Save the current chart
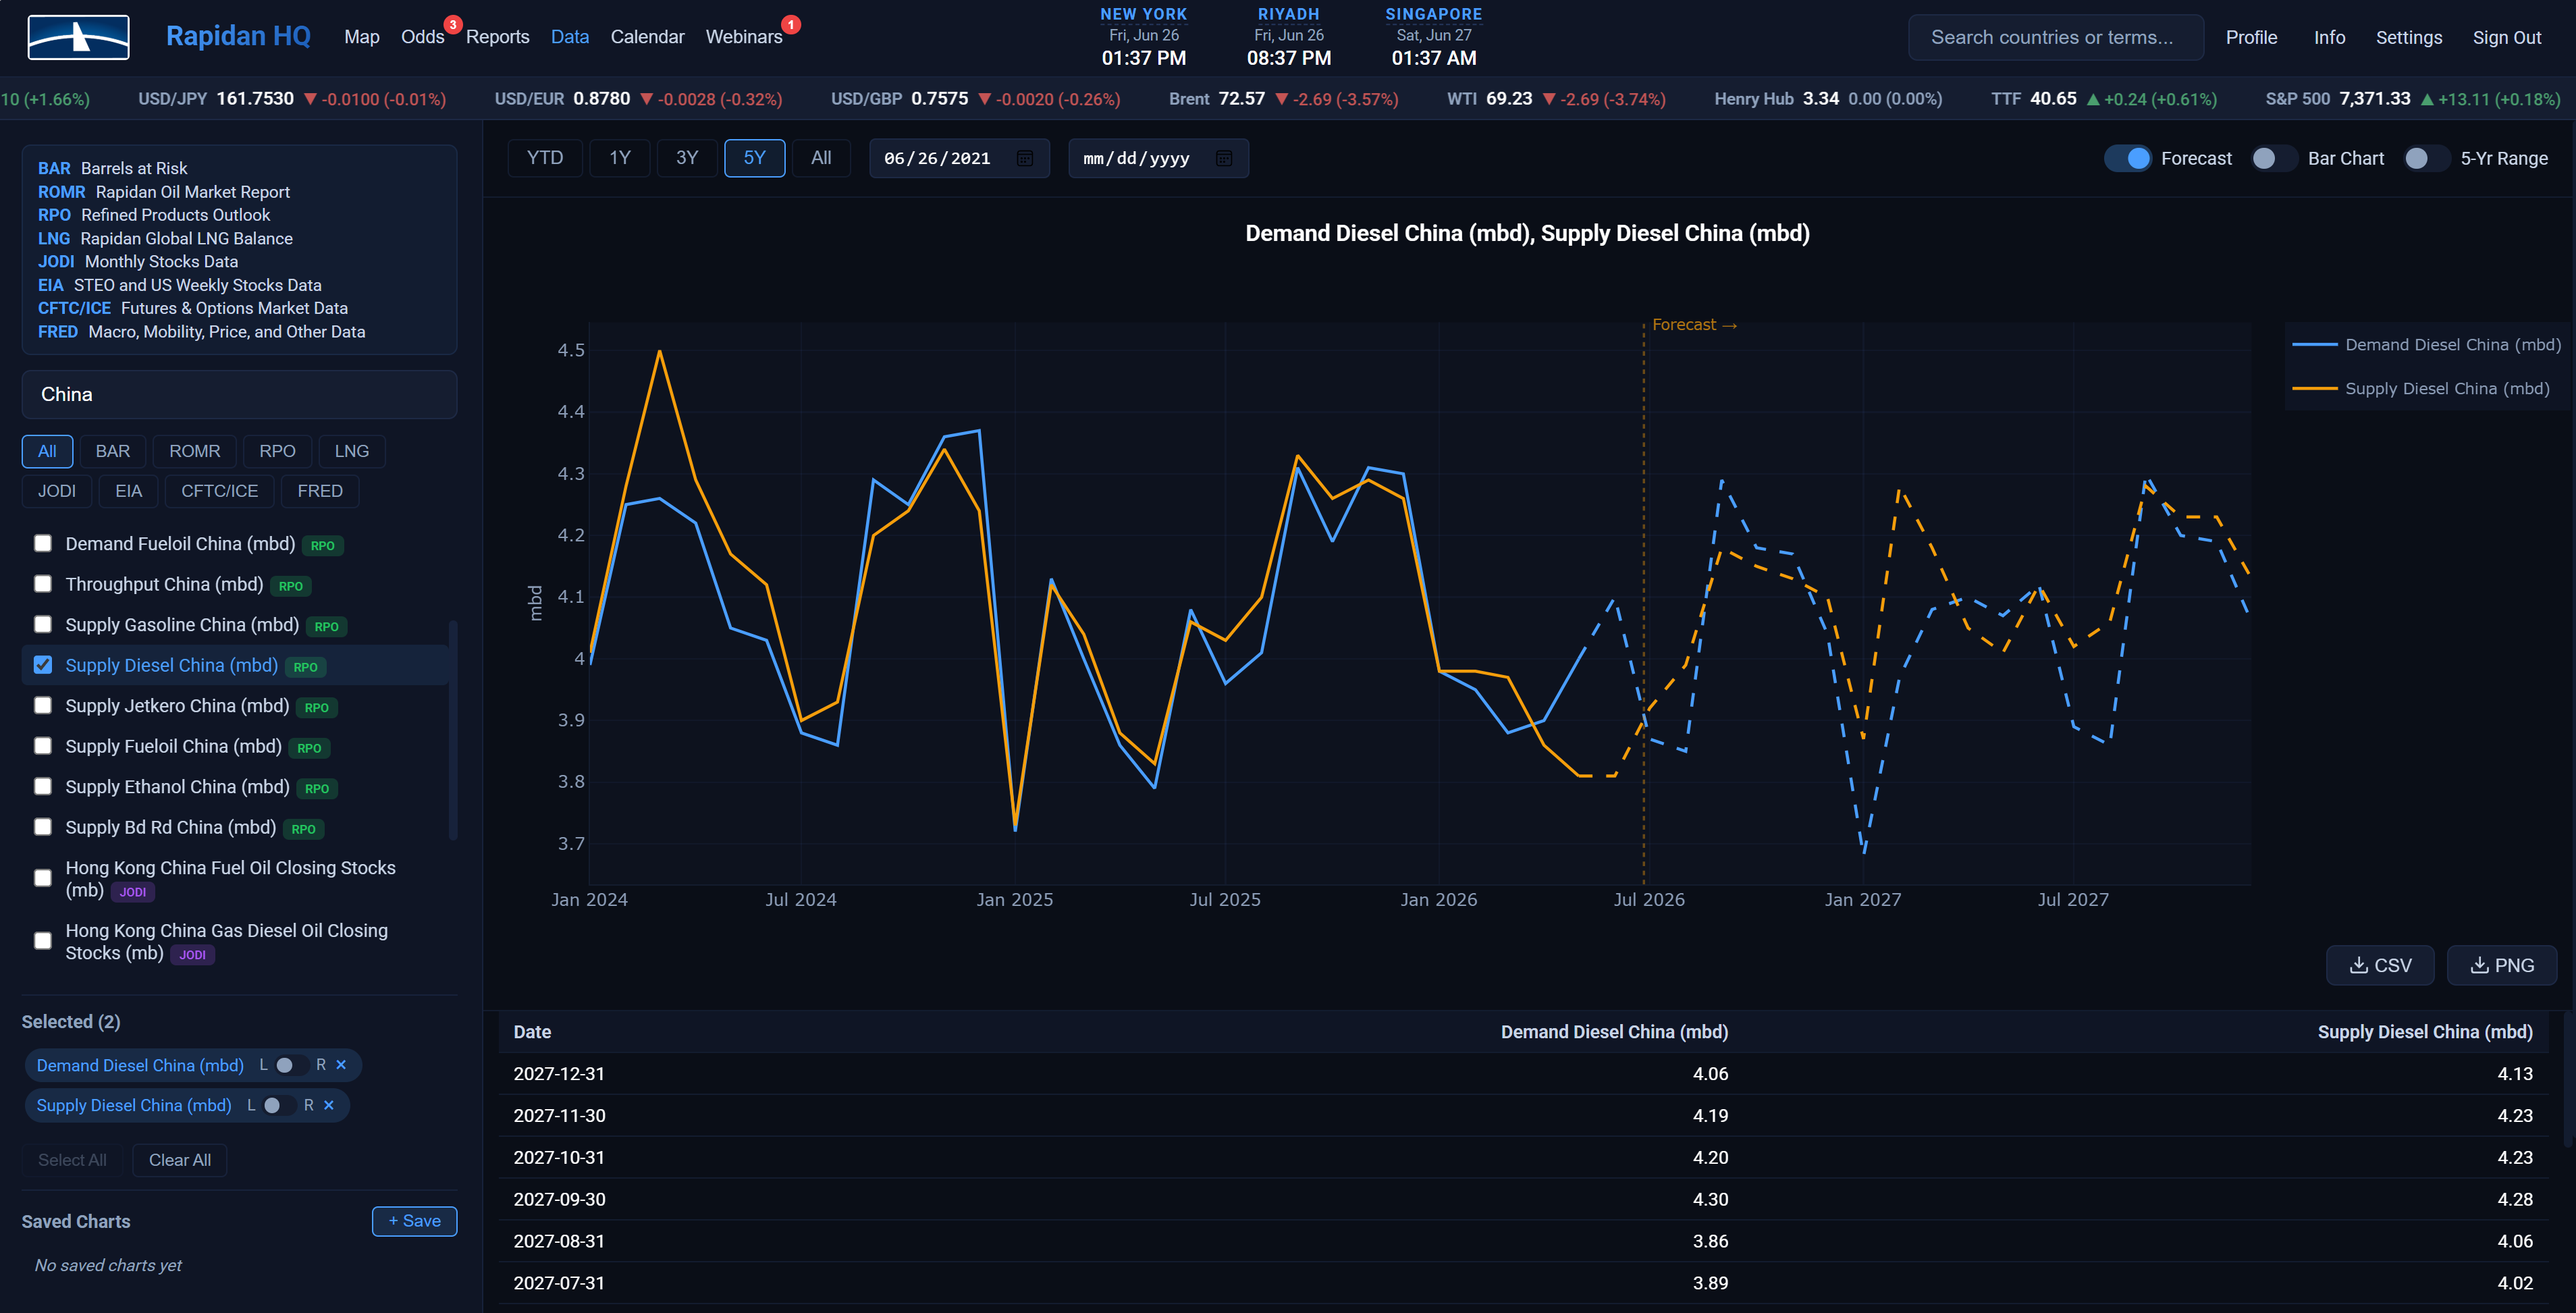Image resolution: width=2576 pixels, height=1313 pixels. pos(414,1221)
